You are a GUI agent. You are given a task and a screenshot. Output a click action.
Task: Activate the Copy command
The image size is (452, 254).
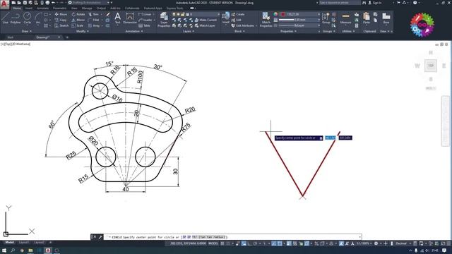pyautogui.click(x=61, y=20)
